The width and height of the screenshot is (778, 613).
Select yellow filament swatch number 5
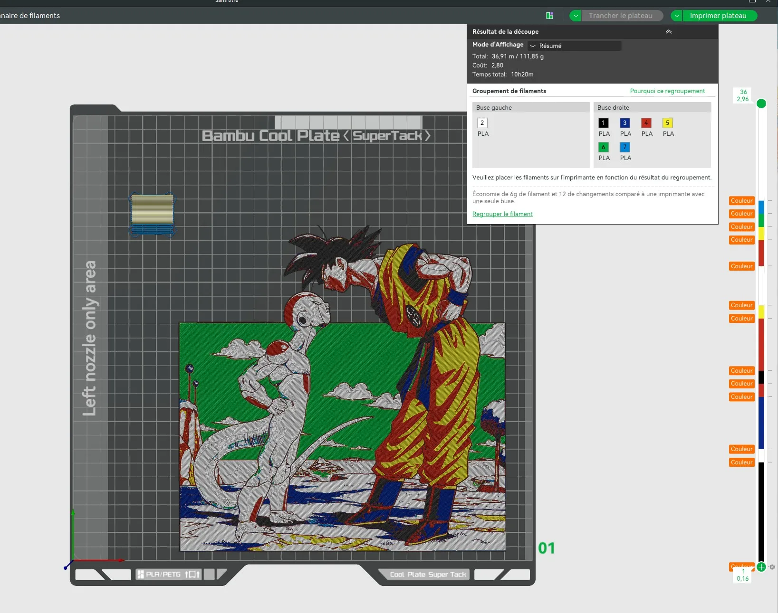(668, 123)
